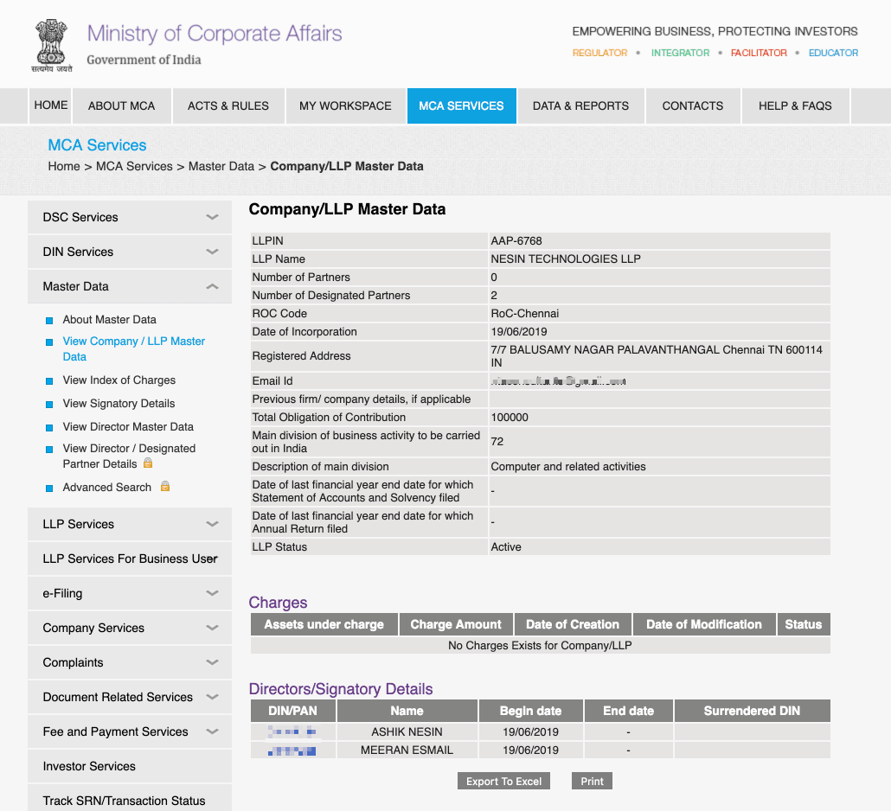Click Master Data in the breadcrumb
This screenshot has width=891, height=811.
221,166
